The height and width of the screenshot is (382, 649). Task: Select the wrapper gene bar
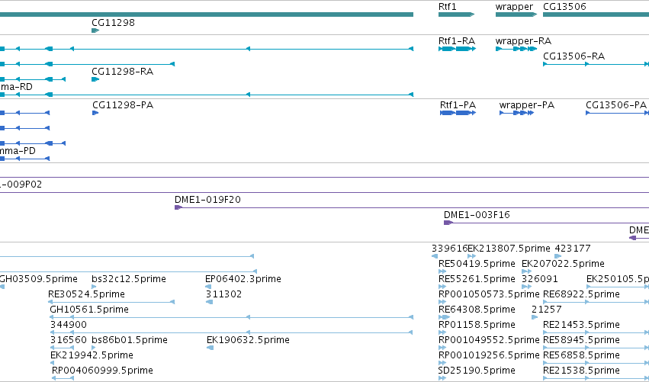[516, 14]
